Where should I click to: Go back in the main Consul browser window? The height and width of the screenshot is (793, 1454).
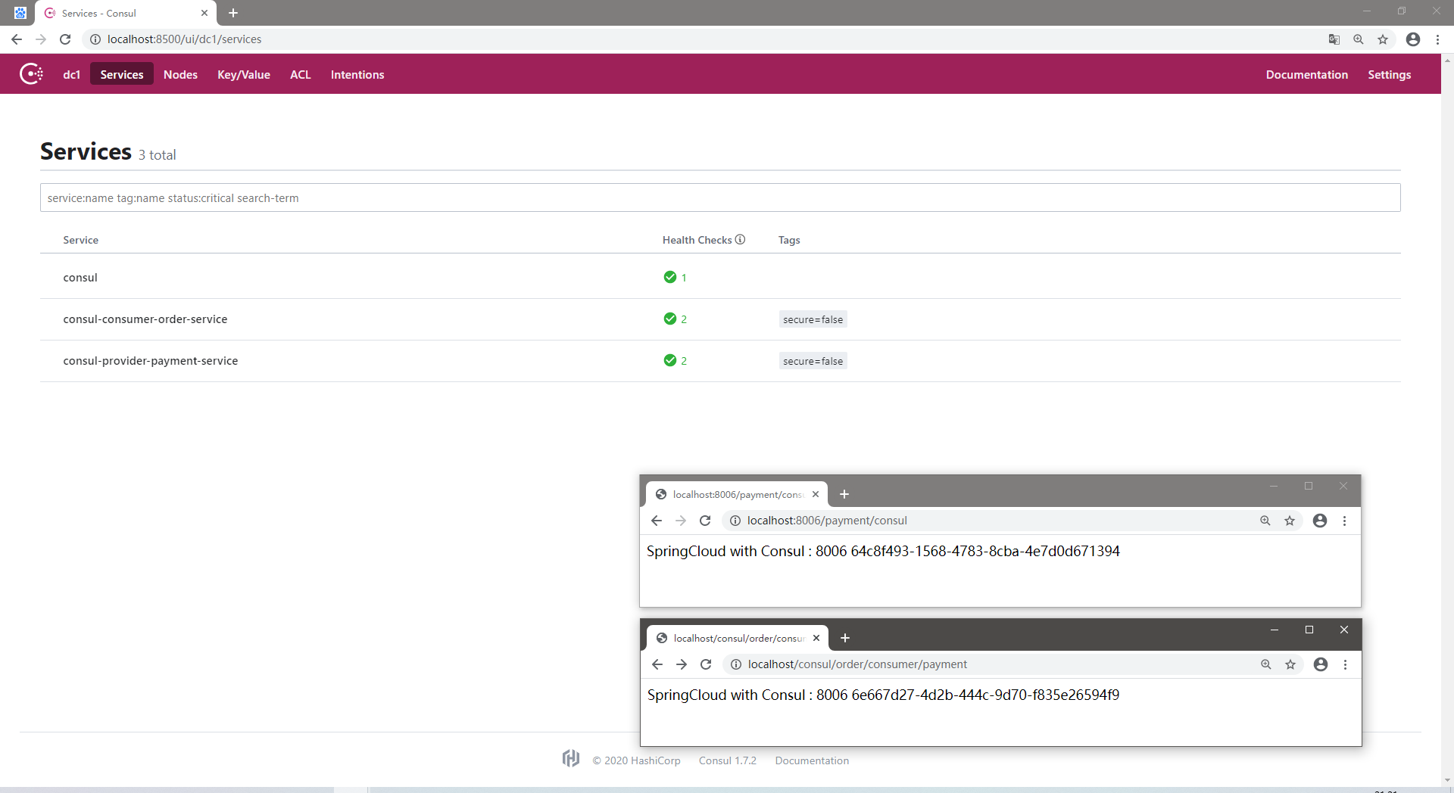17,39
